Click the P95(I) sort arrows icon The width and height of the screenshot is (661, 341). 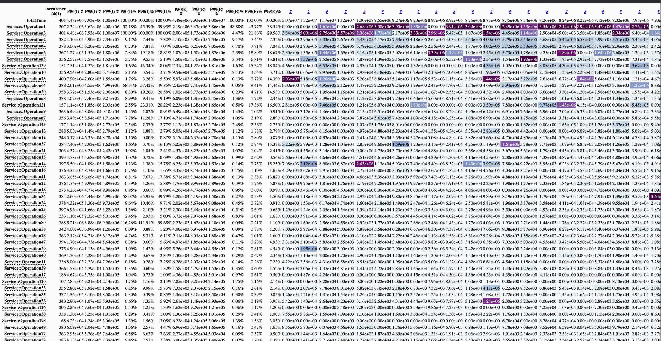click(x=100, y=11)
